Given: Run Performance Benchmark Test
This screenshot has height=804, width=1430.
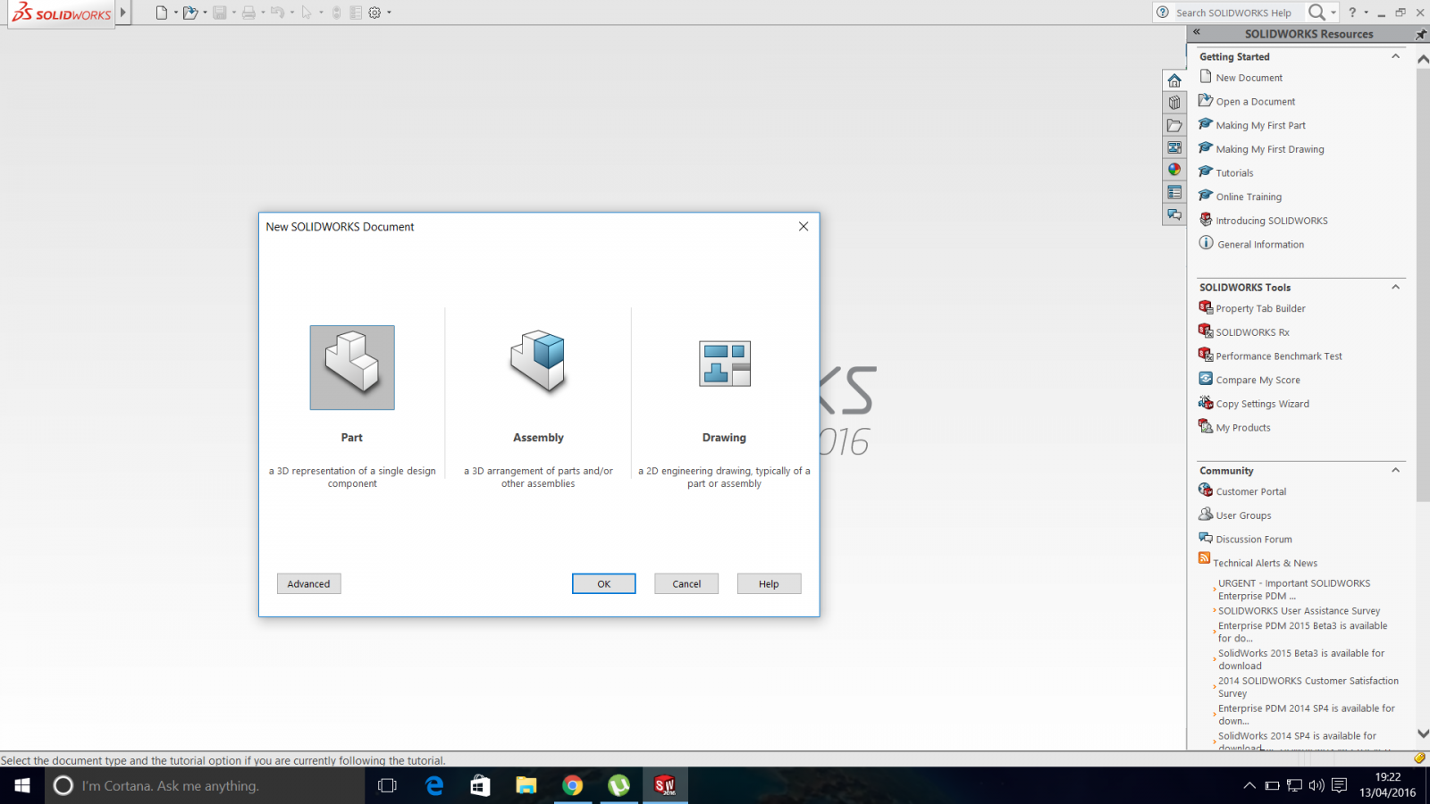Looking at the screenshot, I should [1279, 356].
